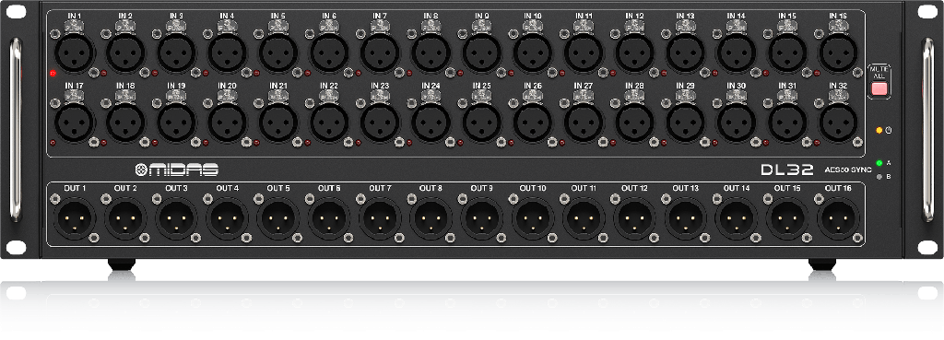Click the left rack handle
Viewport: 944px width, 340px height.
pos(15,129)
